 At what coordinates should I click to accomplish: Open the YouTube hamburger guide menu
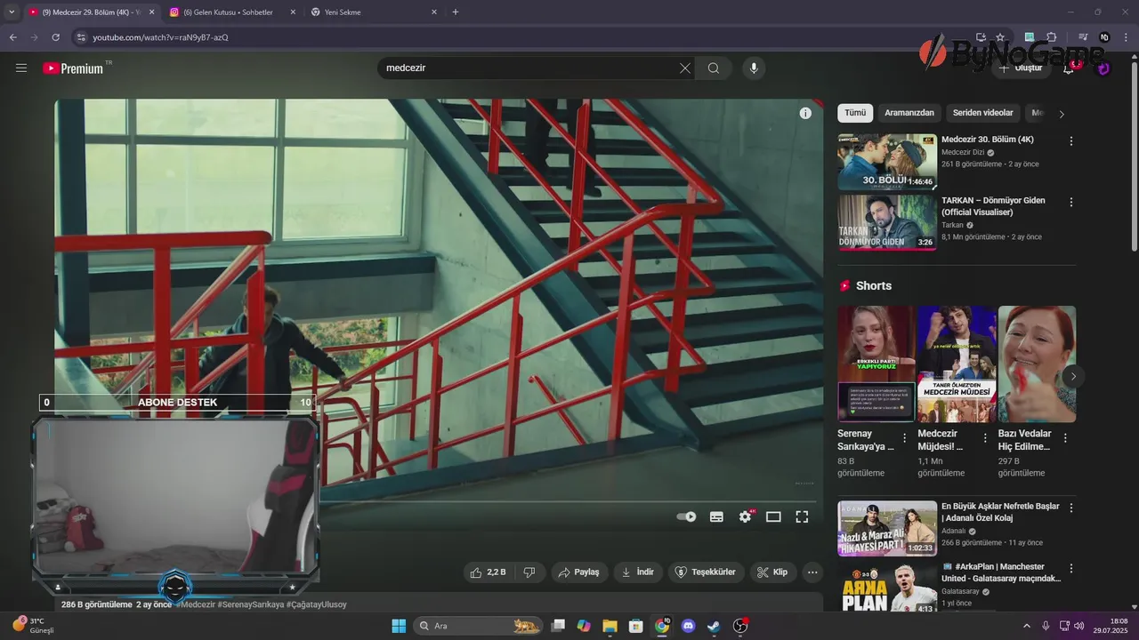[x=21, y=68]
